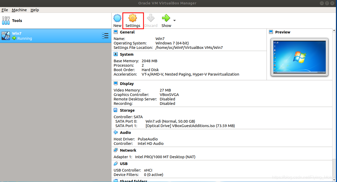This screenshot has width=337, height=182.
Task: Click the green Running status arrow icon
Action: point(14,38)
